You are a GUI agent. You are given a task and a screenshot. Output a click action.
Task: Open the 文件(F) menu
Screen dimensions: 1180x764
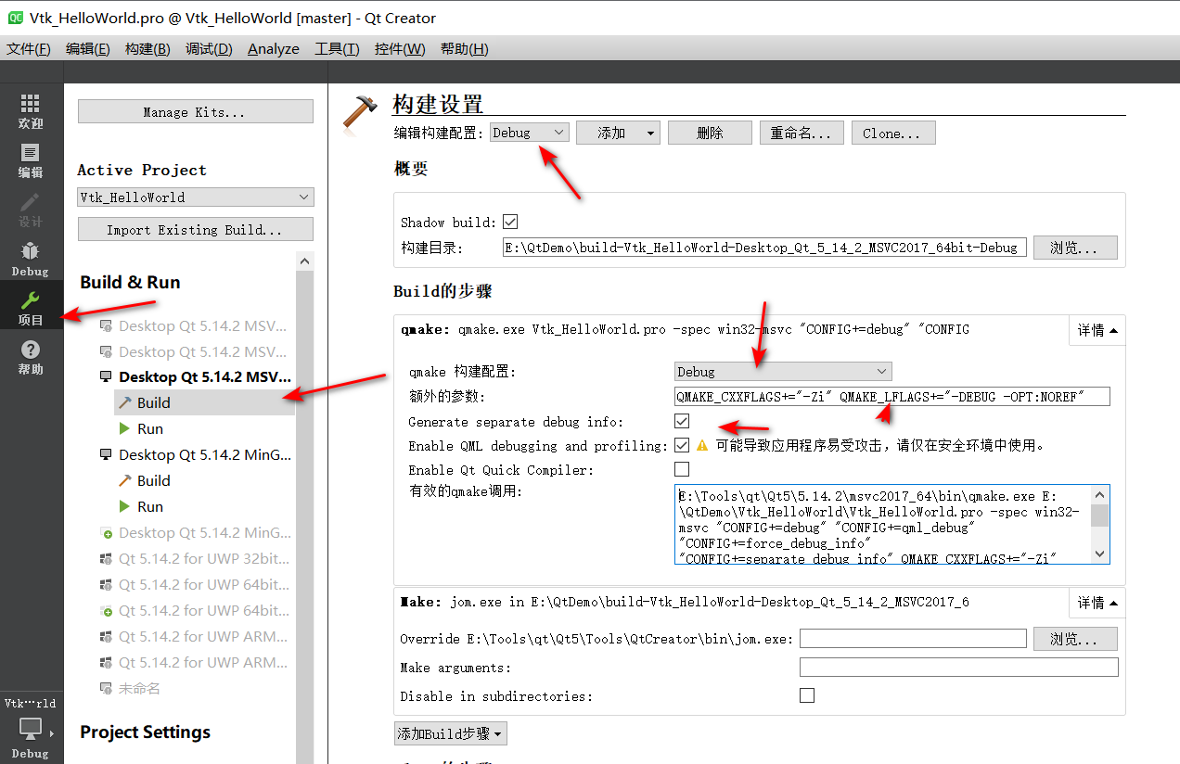coord(29,48)
